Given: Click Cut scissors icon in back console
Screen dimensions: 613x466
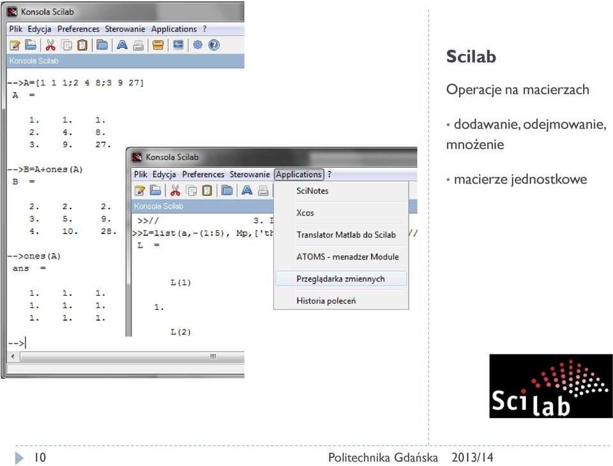Looking at the screenshot, I should [50, 45].
